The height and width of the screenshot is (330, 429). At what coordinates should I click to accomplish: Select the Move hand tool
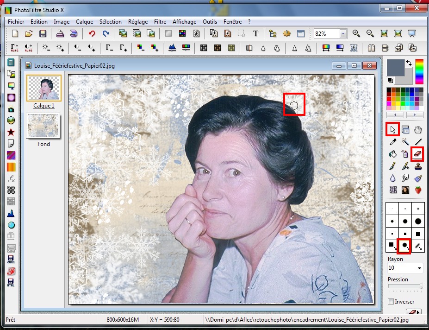(418, 129)
